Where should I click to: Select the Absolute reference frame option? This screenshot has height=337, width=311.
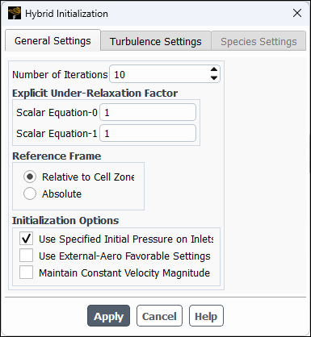pos(30,193)
